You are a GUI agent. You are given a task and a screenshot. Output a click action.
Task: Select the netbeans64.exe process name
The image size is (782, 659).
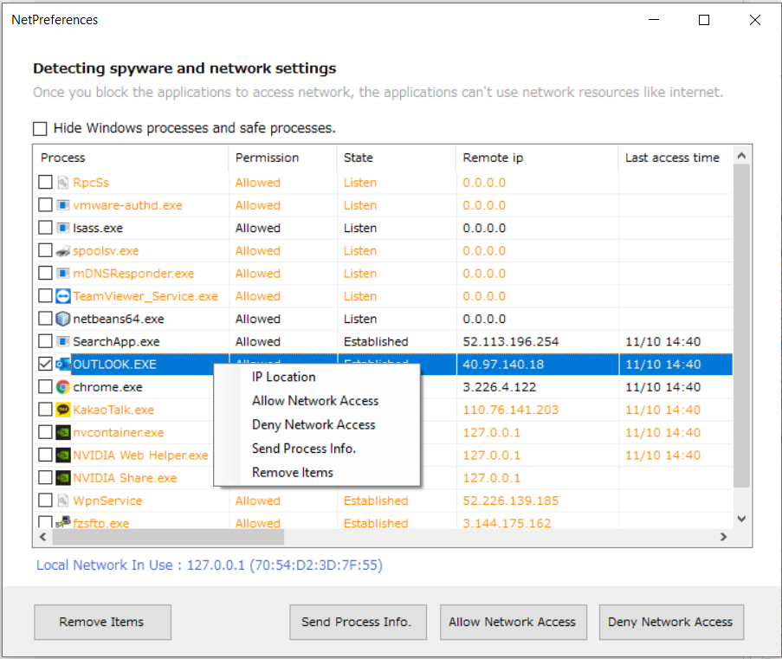pos(119,320)
